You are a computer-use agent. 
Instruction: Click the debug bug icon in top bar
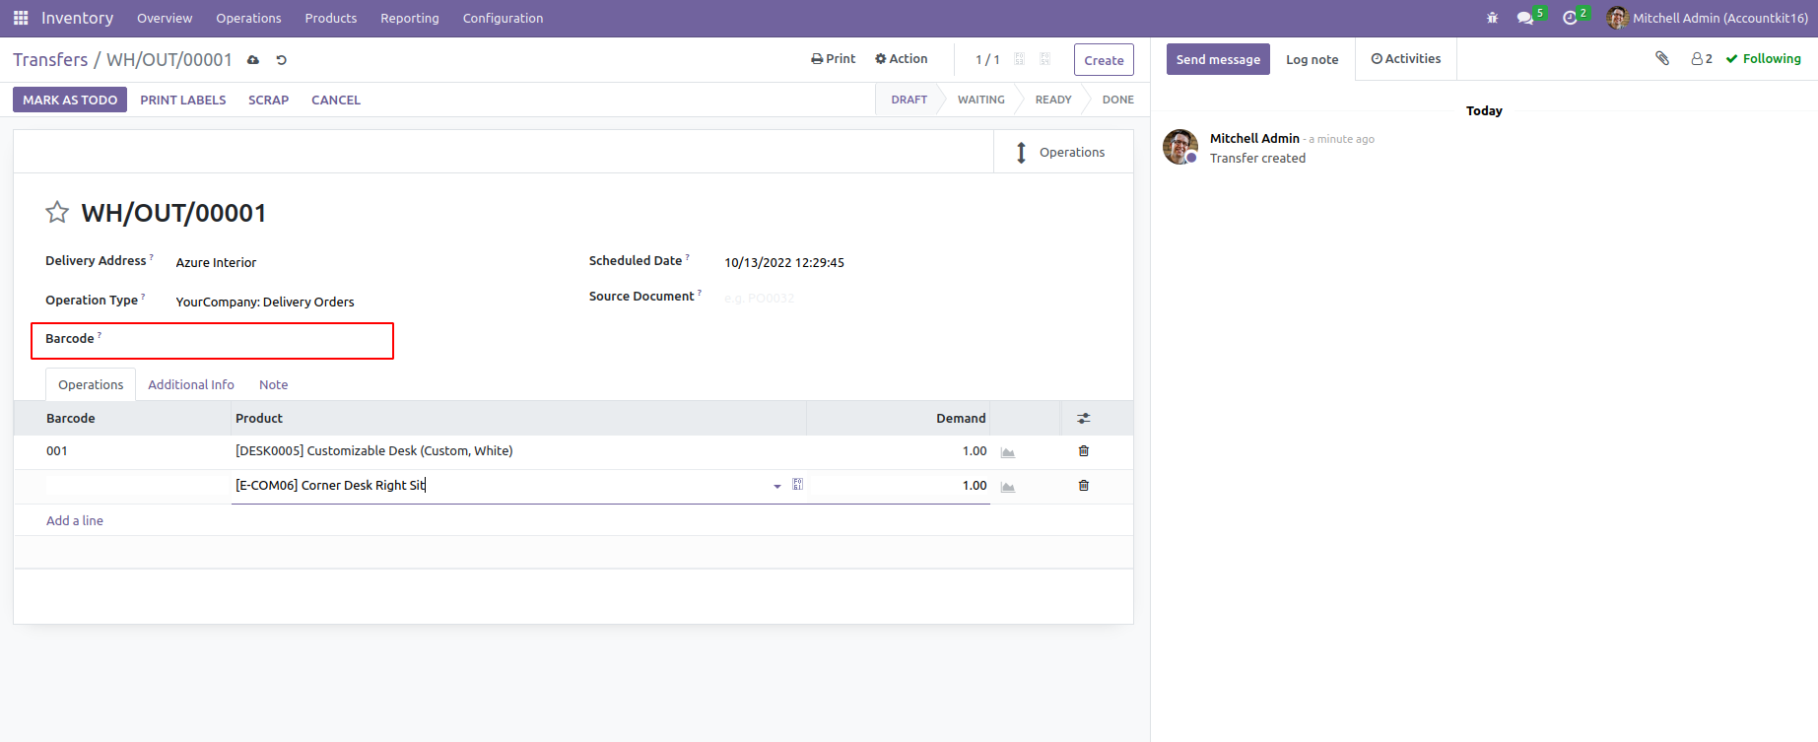pos(1492,18)
